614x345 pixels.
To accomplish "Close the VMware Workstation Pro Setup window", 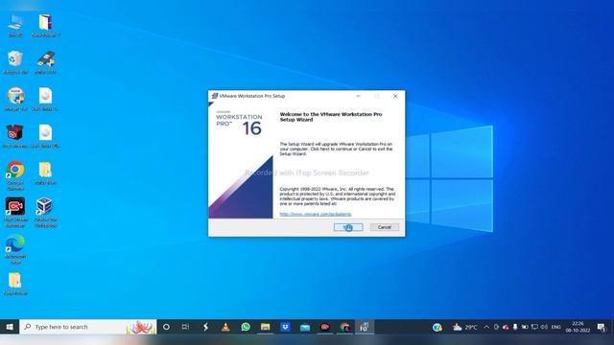I will pyautogui.click(x=395, y=96).
